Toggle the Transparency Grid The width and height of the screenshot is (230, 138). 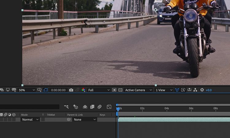120,90
